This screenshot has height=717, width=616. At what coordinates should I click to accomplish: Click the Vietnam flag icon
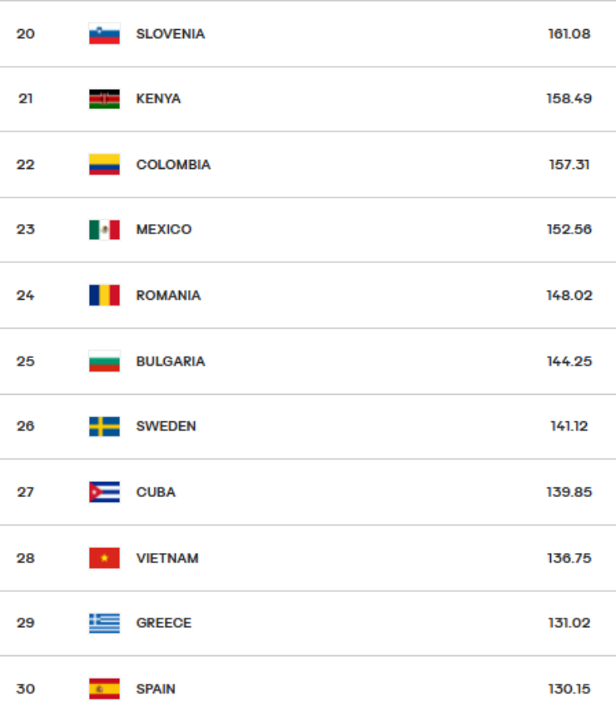(x=104, y=558)
